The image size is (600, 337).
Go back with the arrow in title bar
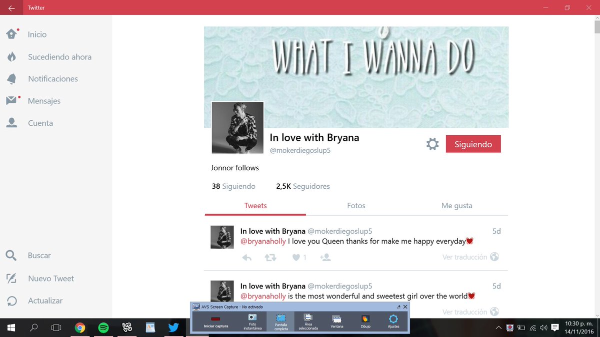tap(11, 7)
